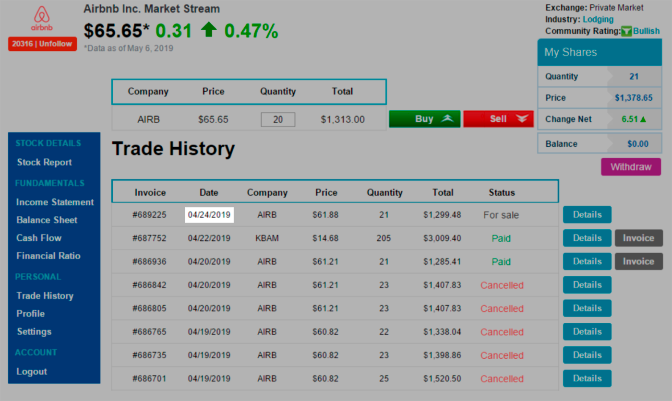The image size is (672, 401).
Task: Open Cash Flow page
Action: pos(39,238)
